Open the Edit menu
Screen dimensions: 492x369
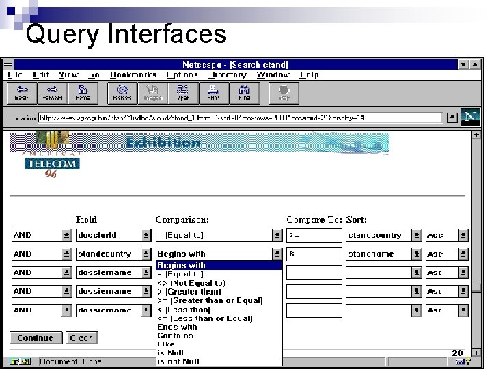(41, 74)
